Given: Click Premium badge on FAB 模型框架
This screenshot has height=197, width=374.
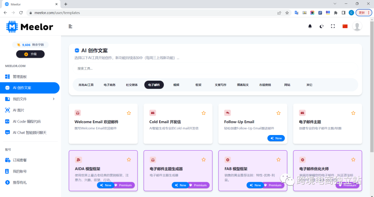Looking at the screenshot, I should tap(274, 185).
